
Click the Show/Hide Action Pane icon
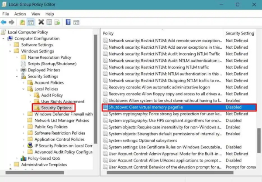[77, 22]
